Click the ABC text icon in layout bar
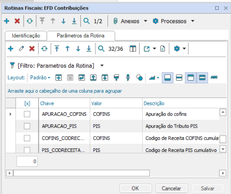The width and height of the screenshot is (231, 194). click(x=214, y=77)
